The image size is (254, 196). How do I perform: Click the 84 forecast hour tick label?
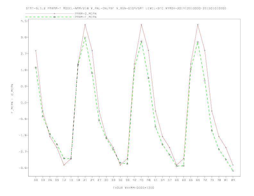coord(233,180)
